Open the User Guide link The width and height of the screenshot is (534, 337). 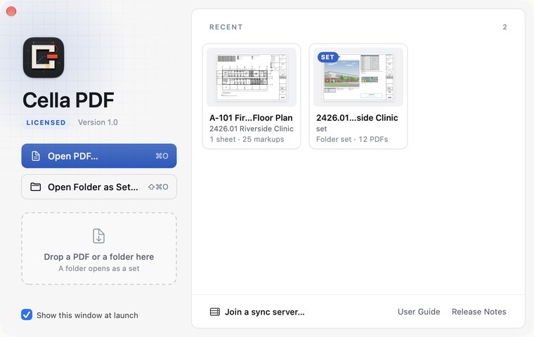419,312
